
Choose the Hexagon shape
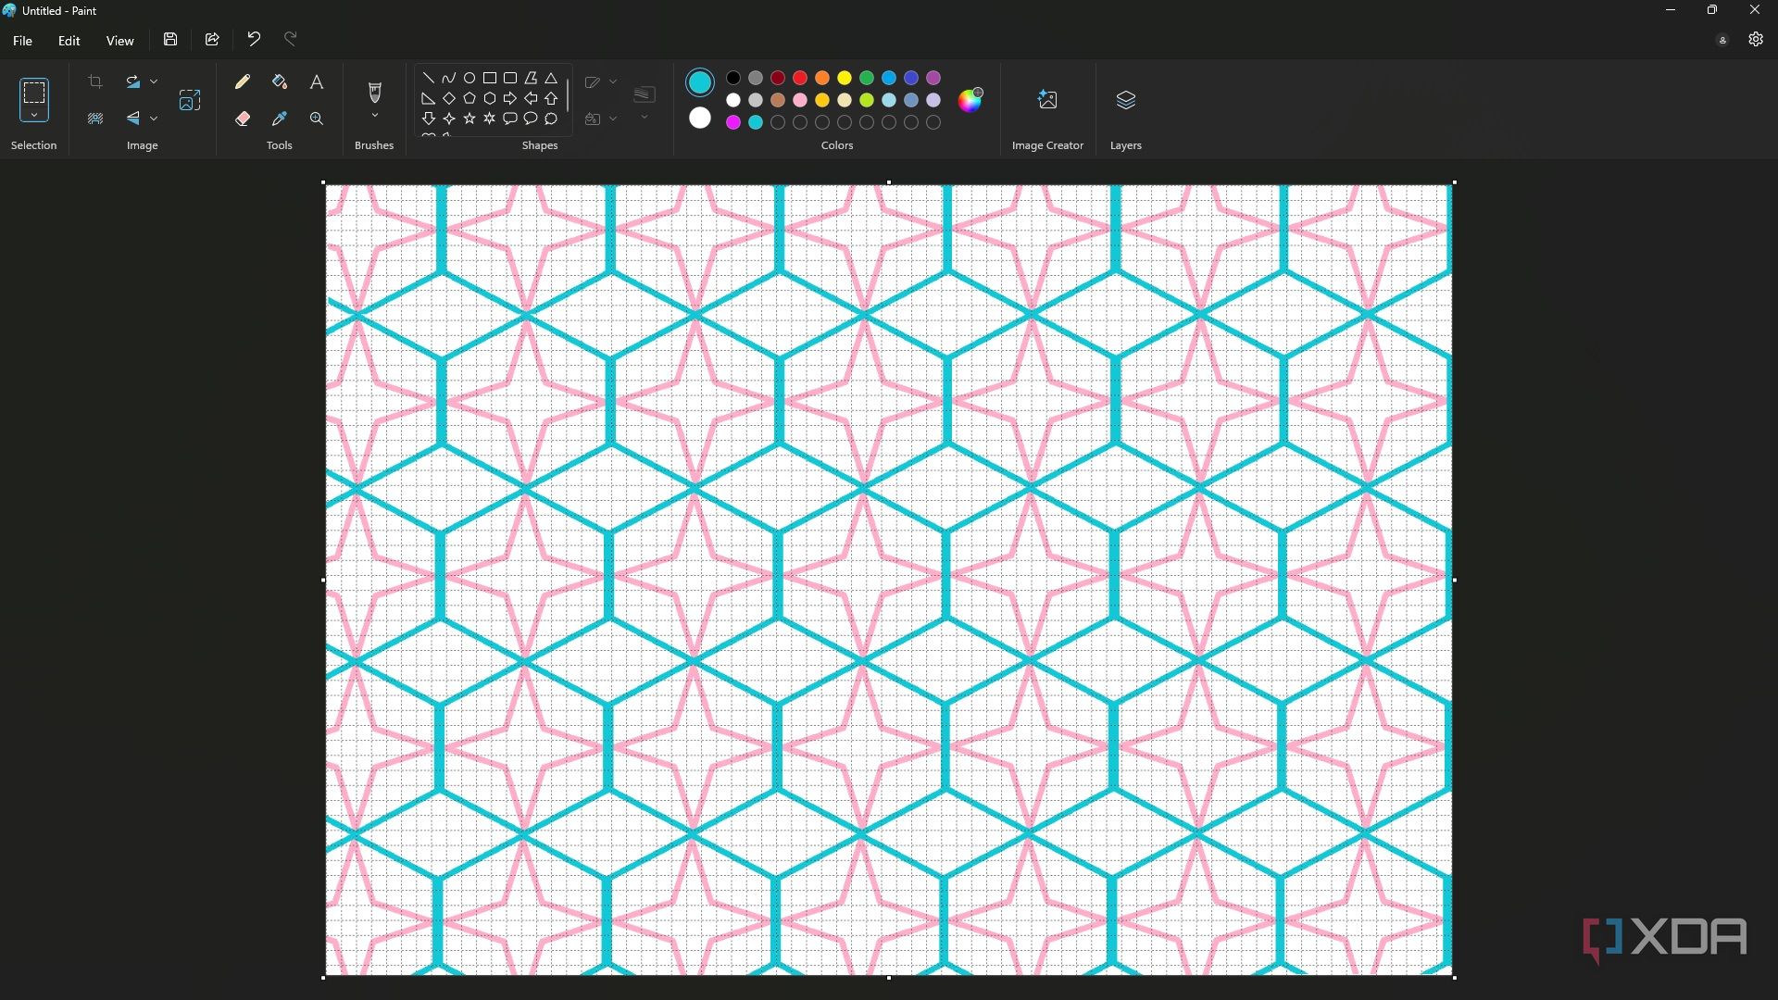[490, 98]
